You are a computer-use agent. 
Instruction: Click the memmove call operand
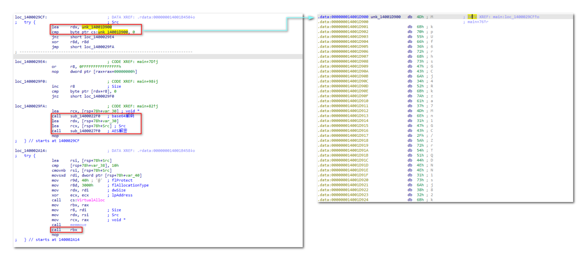click(78, 225)
